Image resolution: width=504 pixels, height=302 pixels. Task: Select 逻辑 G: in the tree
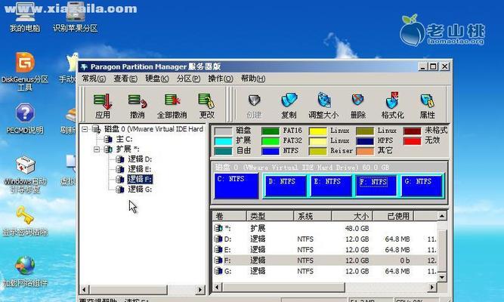(x=140, y=190)
